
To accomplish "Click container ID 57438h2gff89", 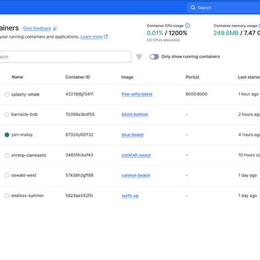I will pos(80,175).
